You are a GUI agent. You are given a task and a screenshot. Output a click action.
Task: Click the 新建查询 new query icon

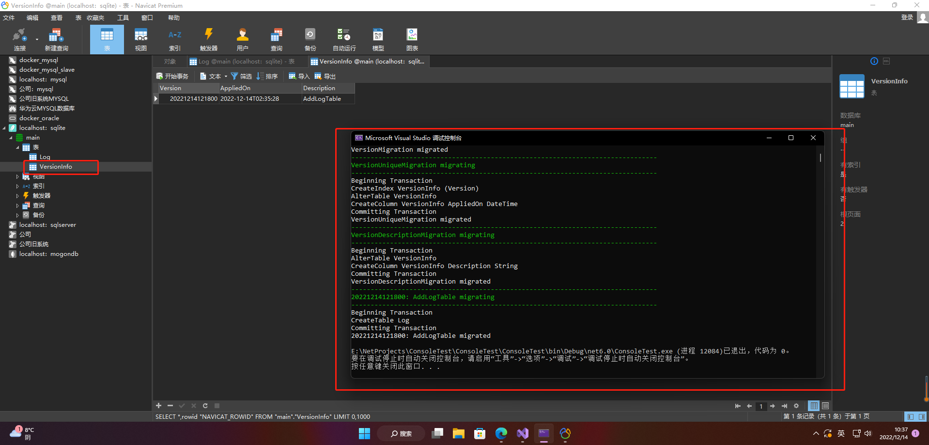tap(56, 39)
